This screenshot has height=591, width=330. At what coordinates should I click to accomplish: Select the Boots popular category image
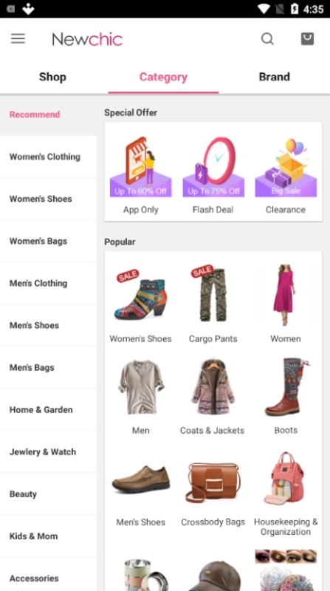[x=286, y=386]
